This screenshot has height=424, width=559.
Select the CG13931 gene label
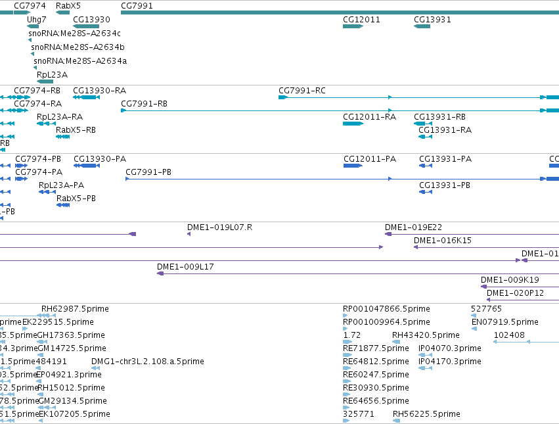tap(432, 20)
